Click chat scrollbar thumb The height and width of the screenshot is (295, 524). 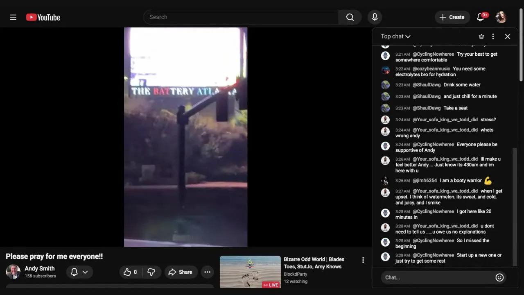tap(515, 207)
